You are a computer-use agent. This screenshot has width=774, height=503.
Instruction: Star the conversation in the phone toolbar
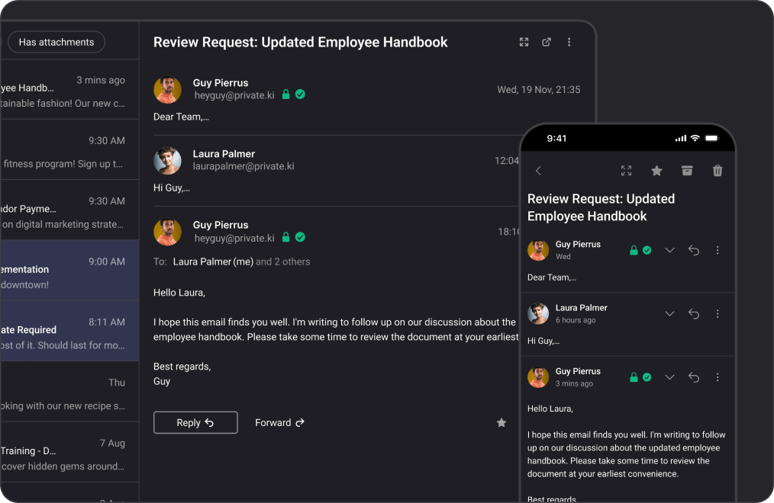(656, 171)
